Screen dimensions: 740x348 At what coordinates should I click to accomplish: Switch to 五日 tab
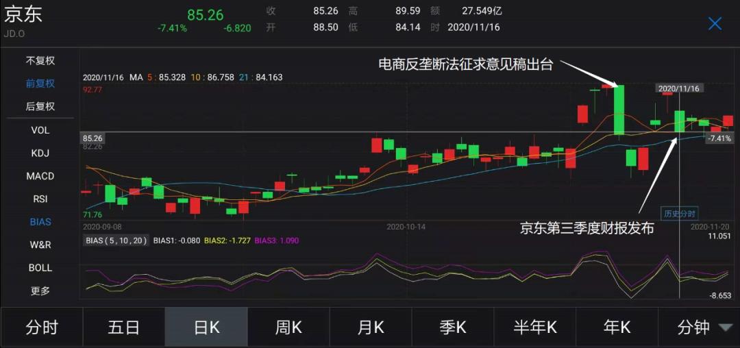(123, 327)
